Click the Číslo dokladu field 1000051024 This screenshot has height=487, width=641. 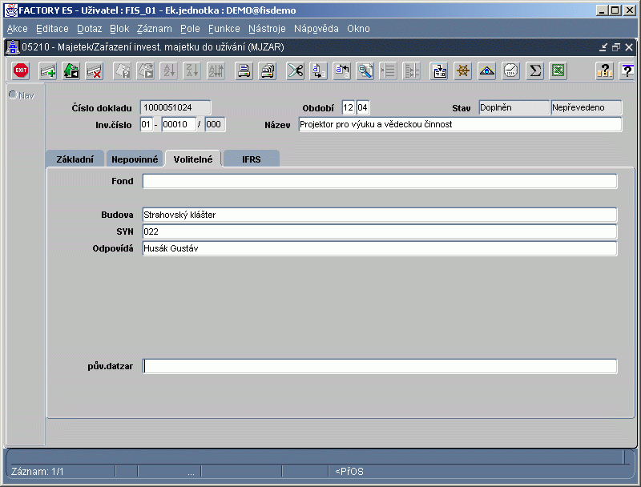point(175,107)
